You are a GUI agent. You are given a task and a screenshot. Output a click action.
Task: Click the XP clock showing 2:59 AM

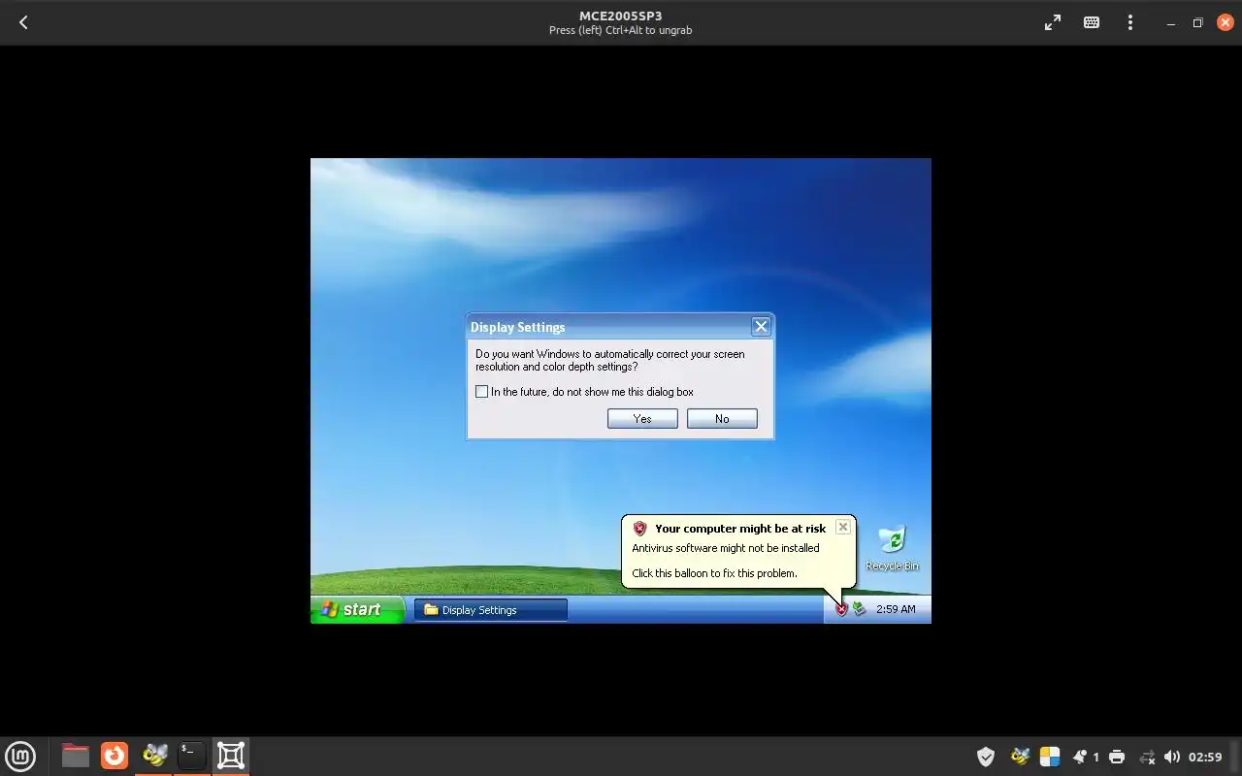(896, 609)
